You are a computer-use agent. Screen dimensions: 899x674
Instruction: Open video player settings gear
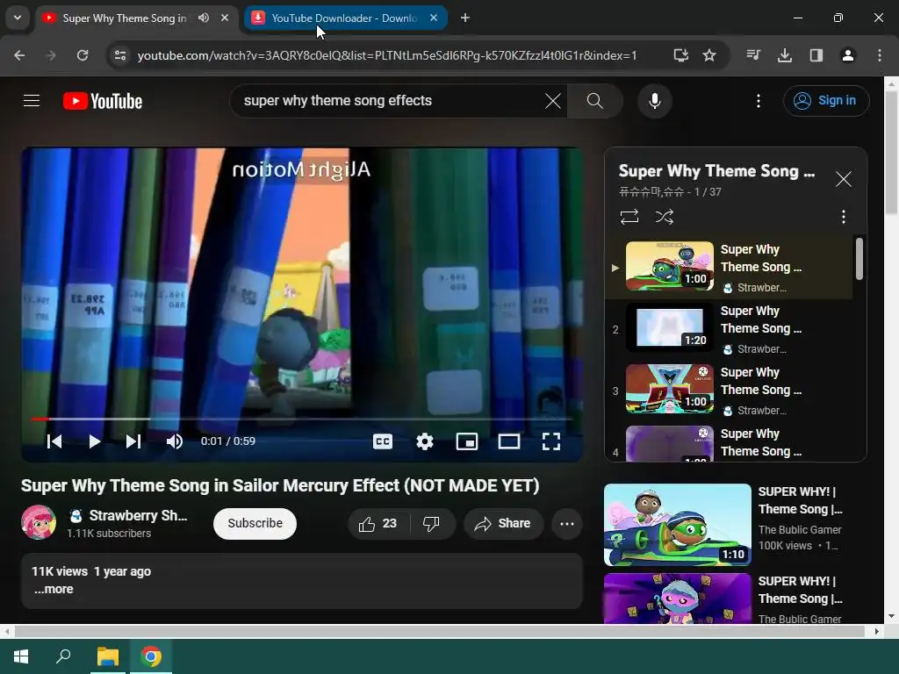coord(425,441)
